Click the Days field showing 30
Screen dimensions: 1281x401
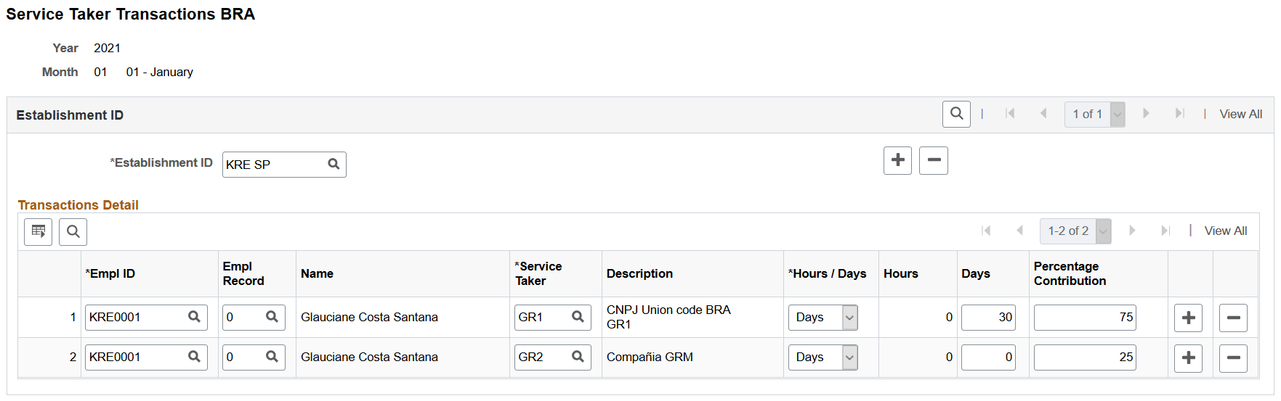(x=988, y=318)
